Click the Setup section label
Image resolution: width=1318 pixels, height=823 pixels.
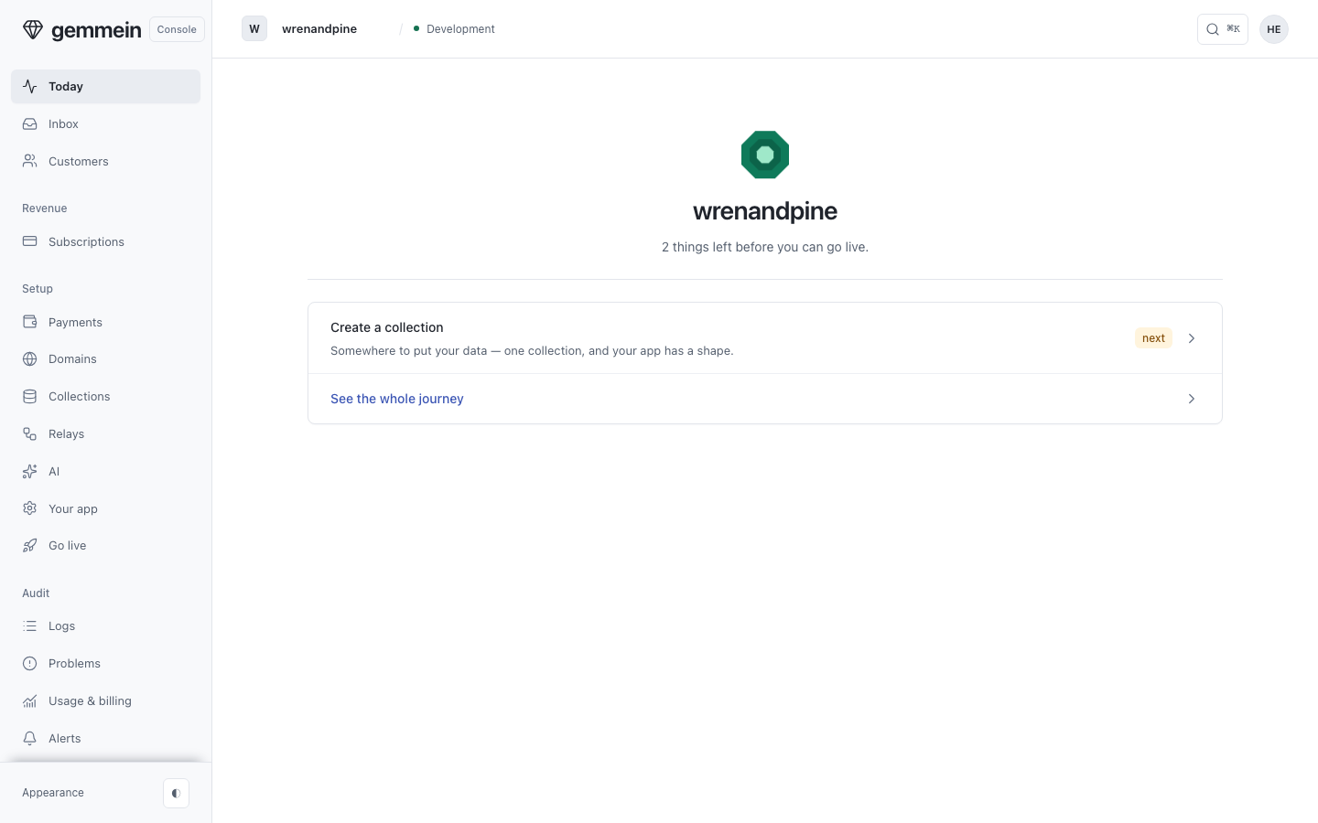click(38, 289)
